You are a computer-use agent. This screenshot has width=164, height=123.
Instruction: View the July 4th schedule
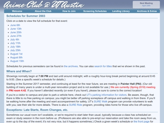(x=15, y=39)
